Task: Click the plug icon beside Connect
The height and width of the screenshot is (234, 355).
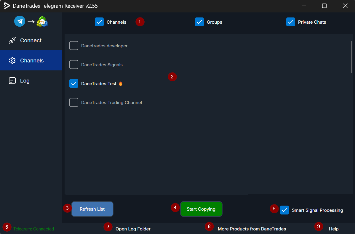Action: click(12, 41)
